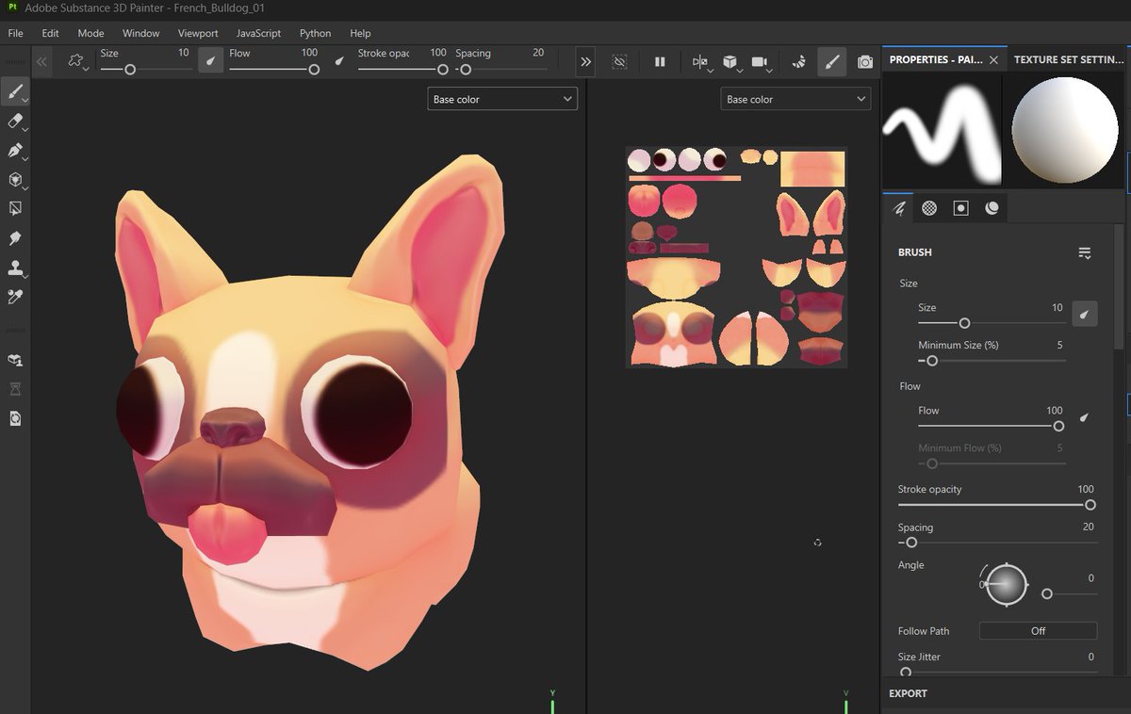1131x714 pixels.
Task: Open the Python menu
Action: [315, 33]
